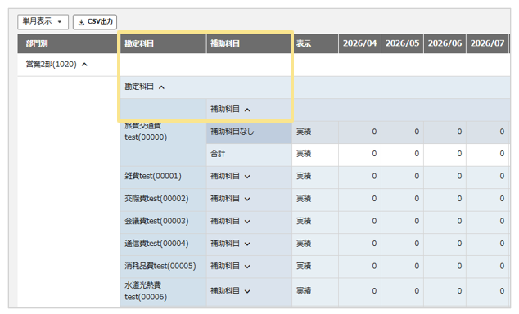
Task: Click the 部門別 column header
Action: pos(69,43)
